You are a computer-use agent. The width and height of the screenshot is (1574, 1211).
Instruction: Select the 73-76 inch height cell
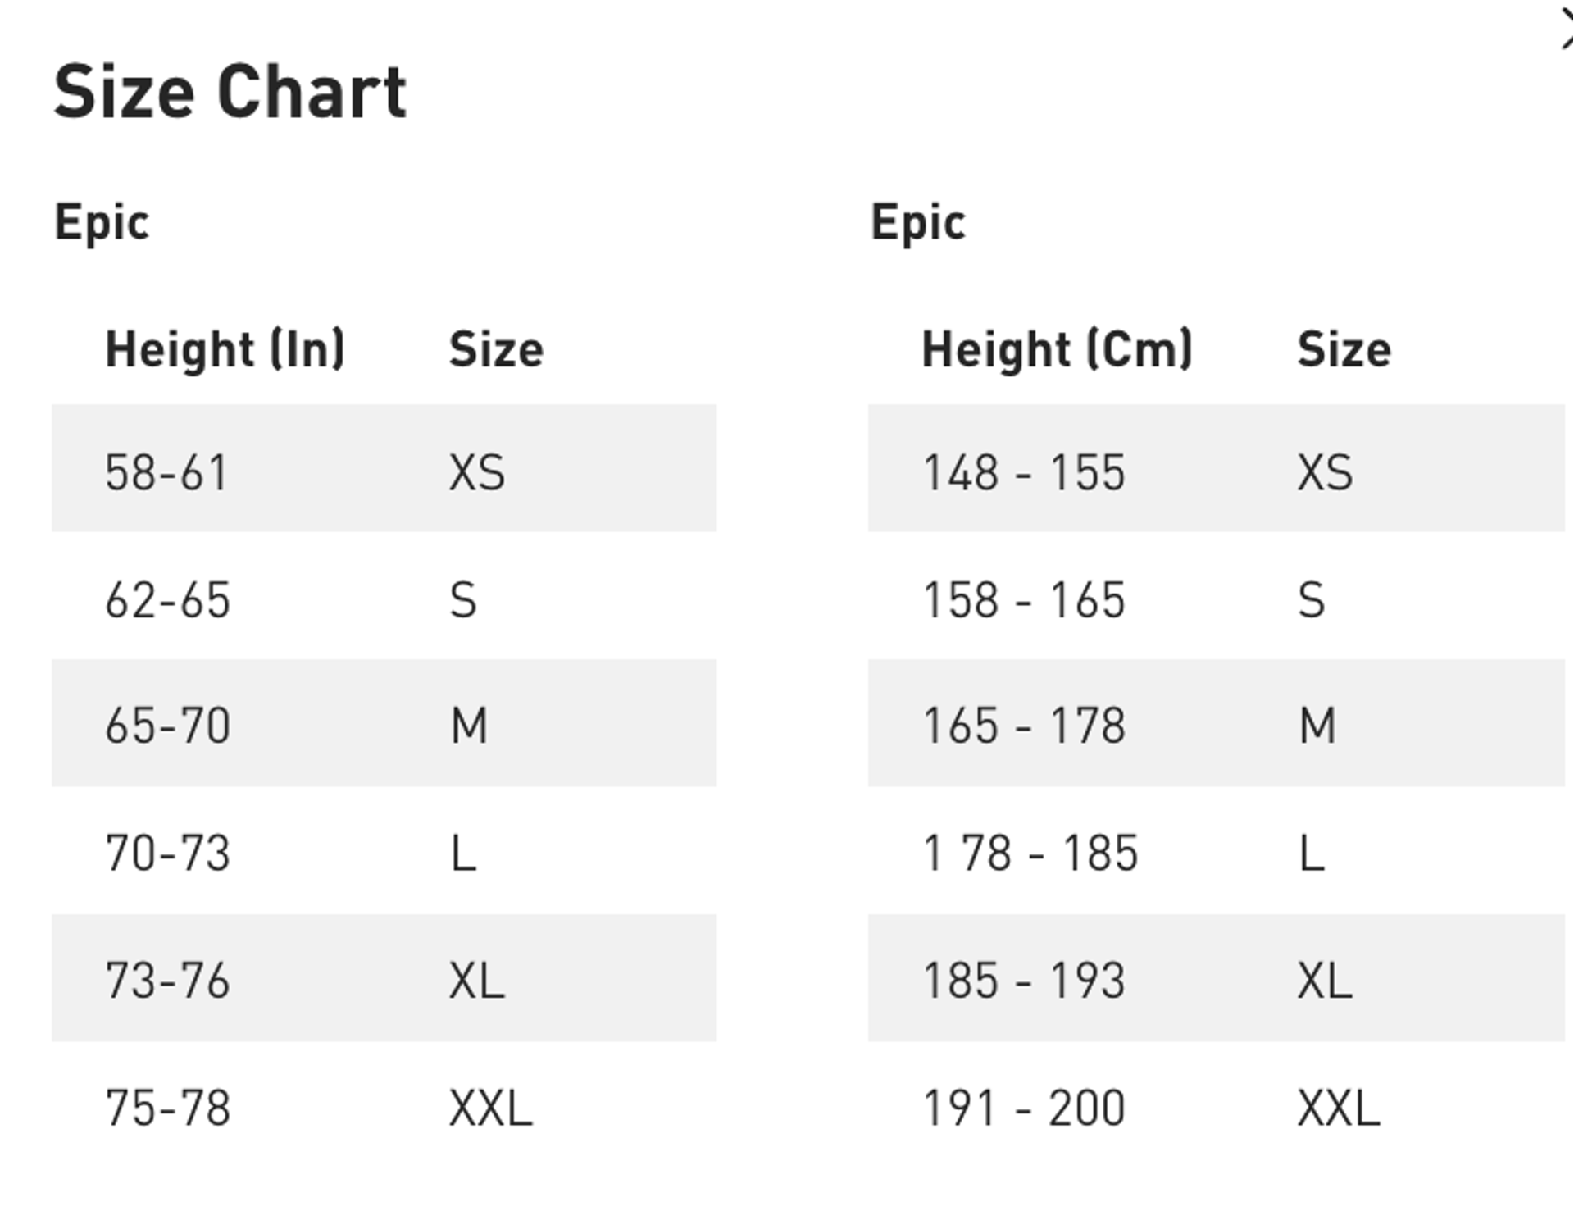[167, 980]
